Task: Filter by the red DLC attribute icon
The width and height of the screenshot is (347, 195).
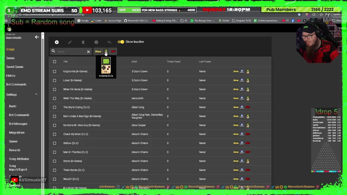Action: [x=113, y=51]
